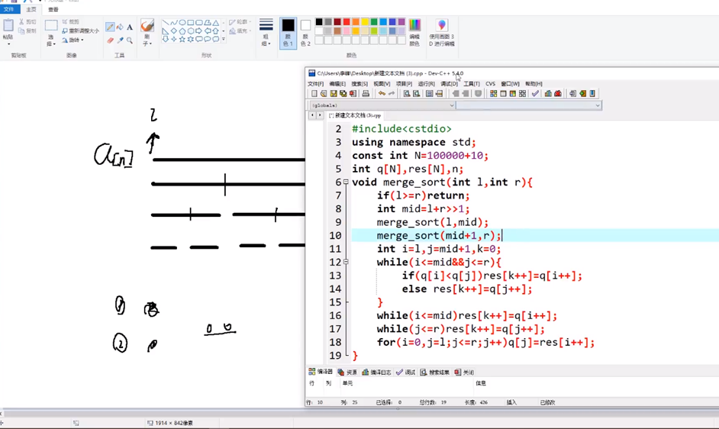719x429 pixels.
Task: Open the Tools [T] menu in Dev-C++
Action: point(472,84)
